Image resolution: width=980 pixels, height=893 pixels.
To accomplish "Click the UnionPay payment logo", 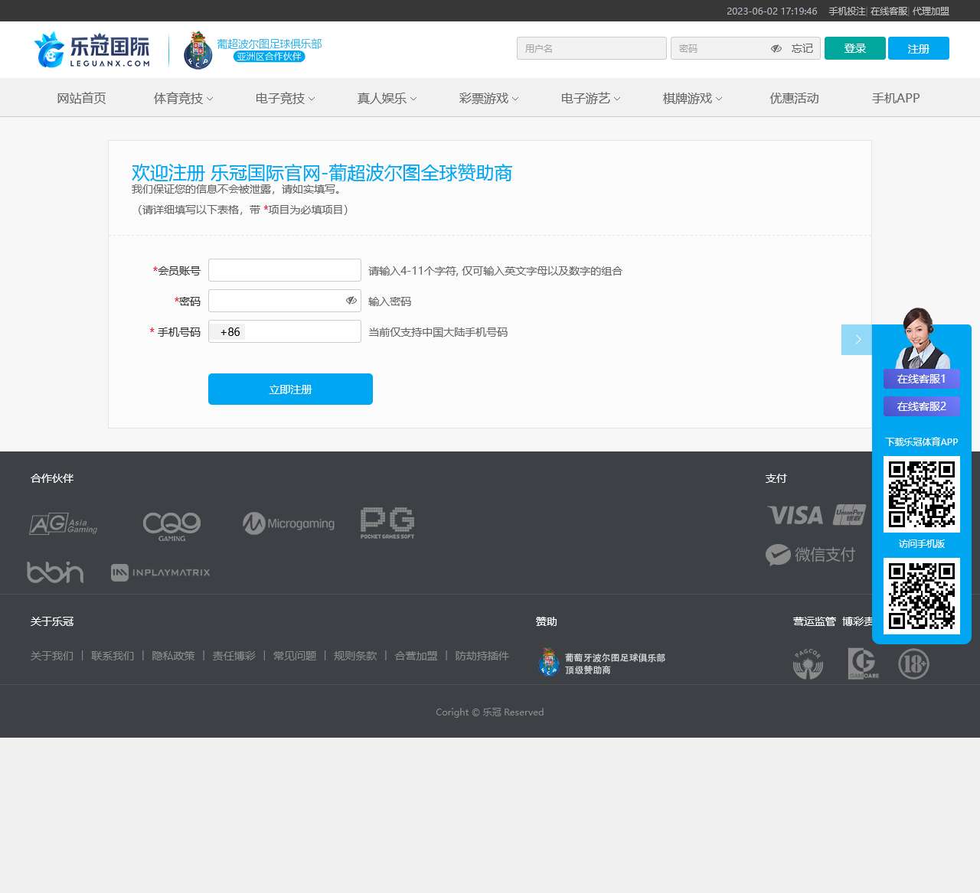I will coord(849,515).
